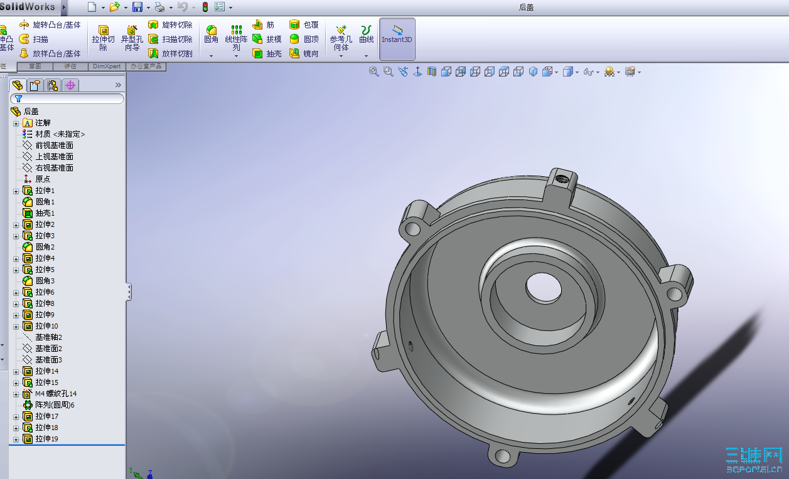The width and height of the screenshot is (789, 479).
Task: Select 材质 <未指定> material entry
Action: [54, 134]
